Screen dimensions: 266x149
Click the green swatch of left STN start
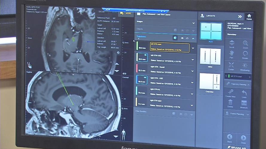pos(137,46)
